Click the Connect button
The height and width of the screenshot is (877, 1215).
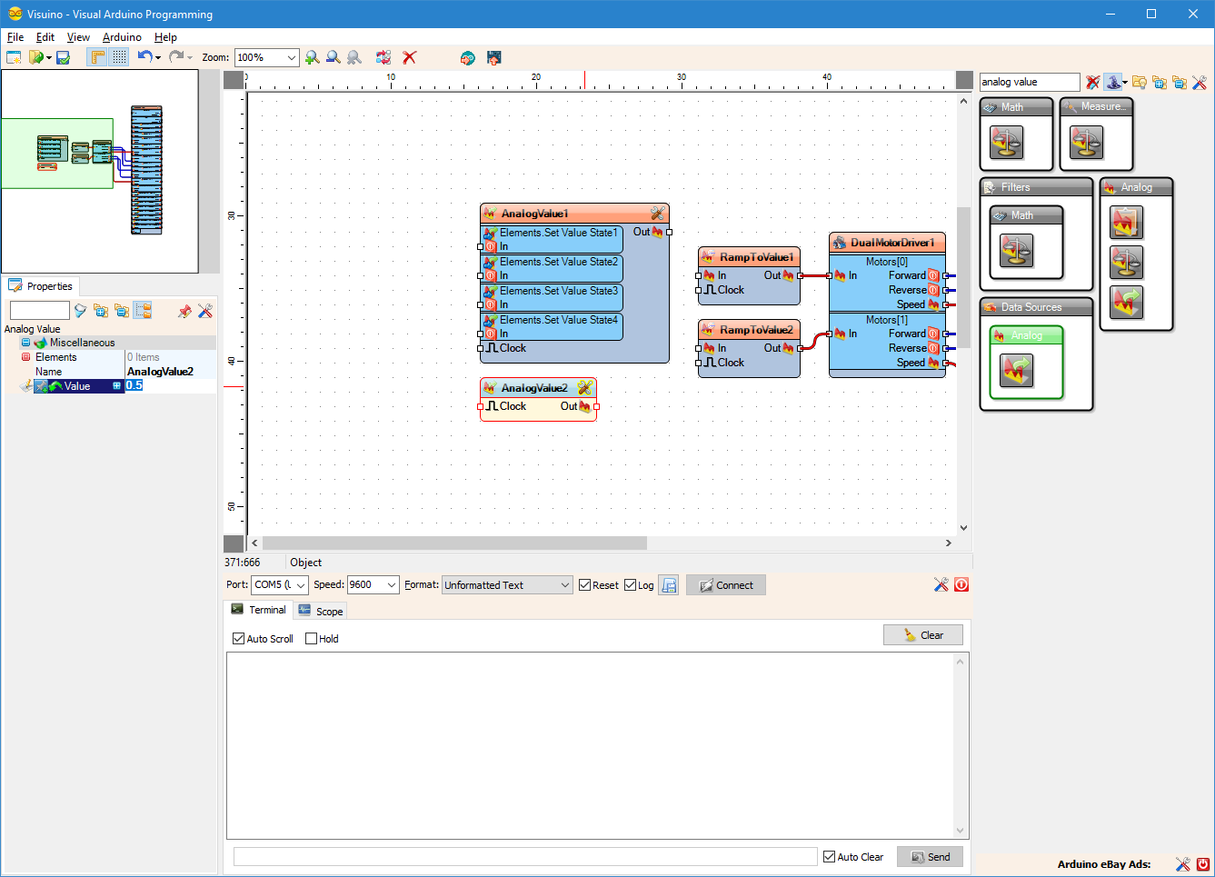pyautogui.click(x=725, y=584)
